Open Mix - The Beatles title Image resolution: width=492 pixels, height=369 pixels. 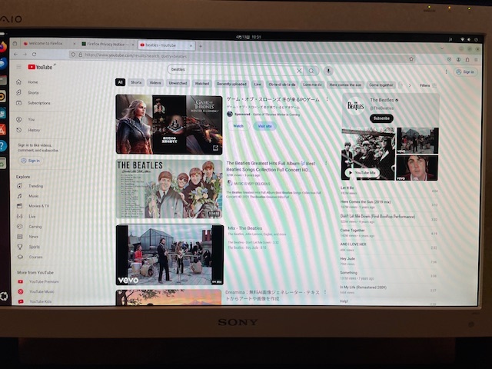pyautogui.click(x=244, y=228)
